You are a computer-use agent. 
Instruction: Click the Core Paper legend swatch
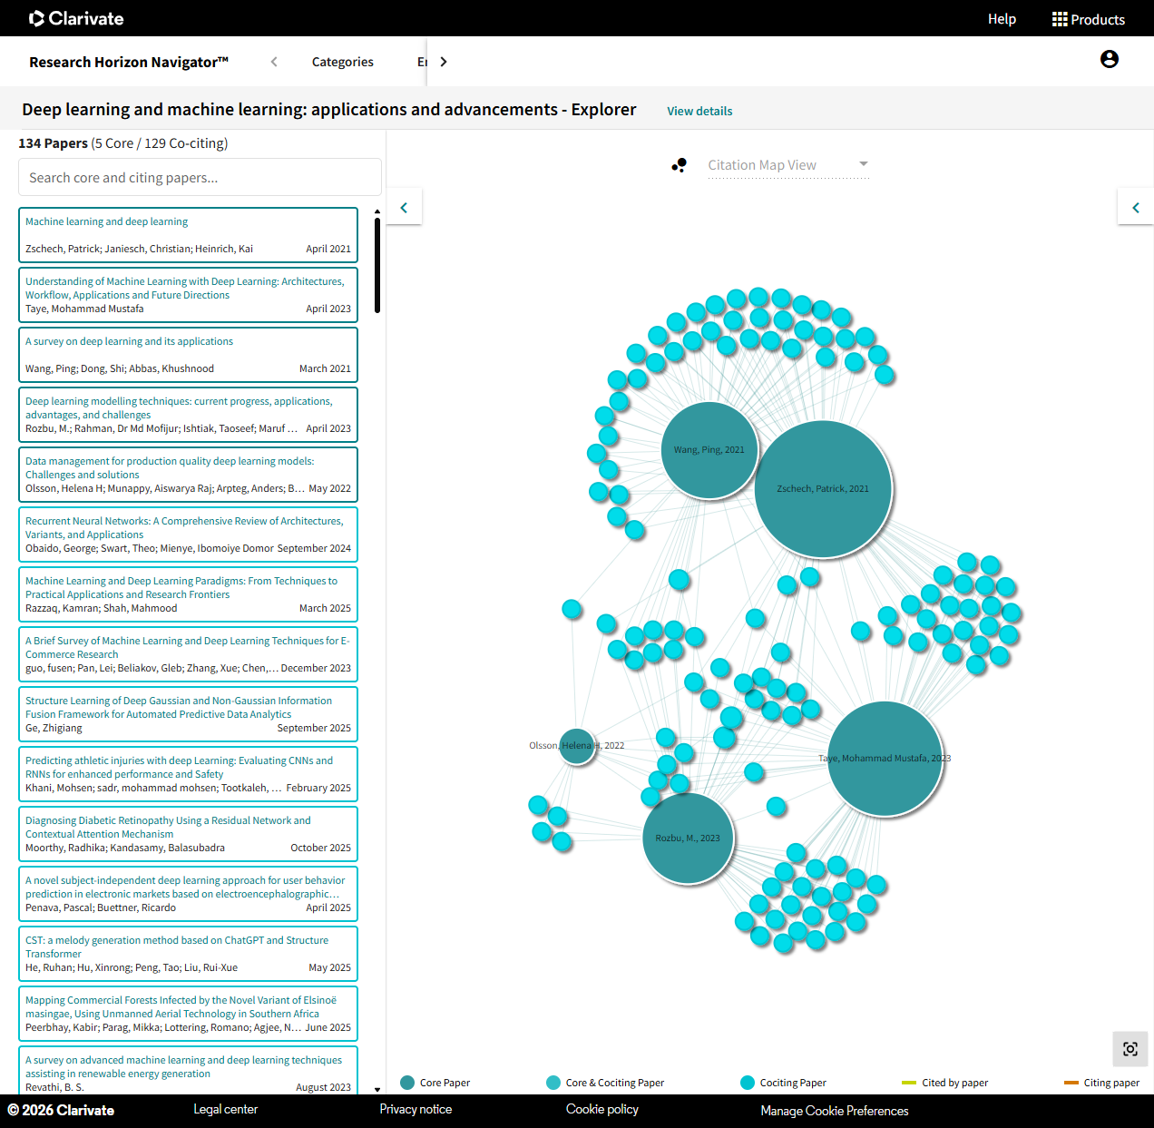coord(407,1083)
